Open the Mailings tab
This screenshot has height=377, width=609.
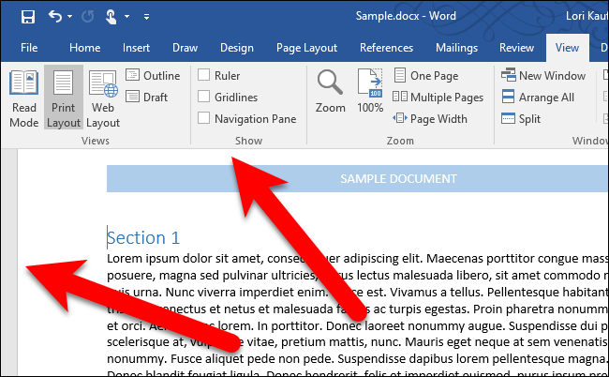click(x=457, y=48)
